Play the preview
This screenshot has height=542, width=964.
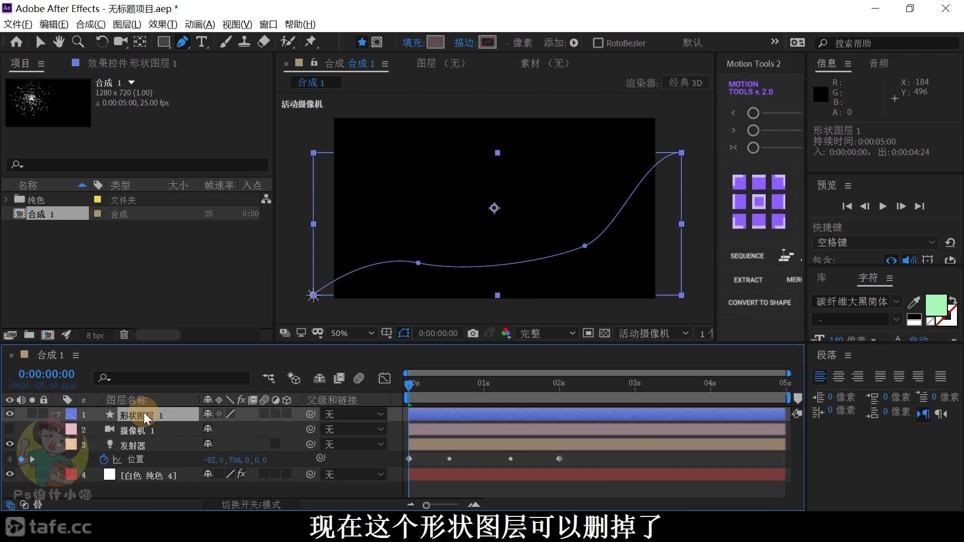click(883, 206)
